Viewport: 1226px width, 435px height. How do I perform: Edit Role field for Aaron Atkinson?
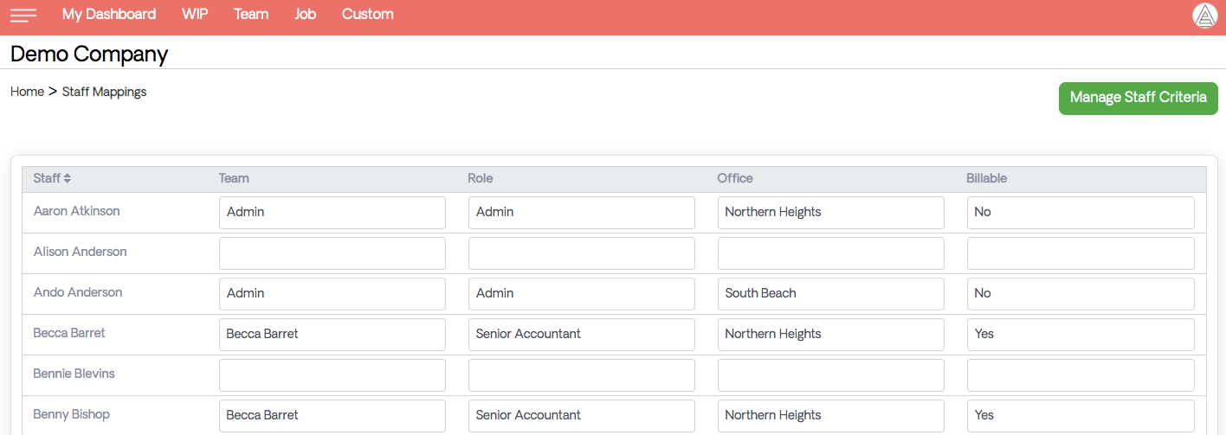pos(582,213)
